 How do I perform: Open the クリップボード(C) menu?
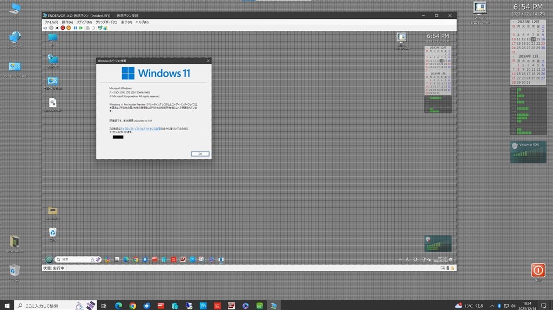click(x=106, y=22)
